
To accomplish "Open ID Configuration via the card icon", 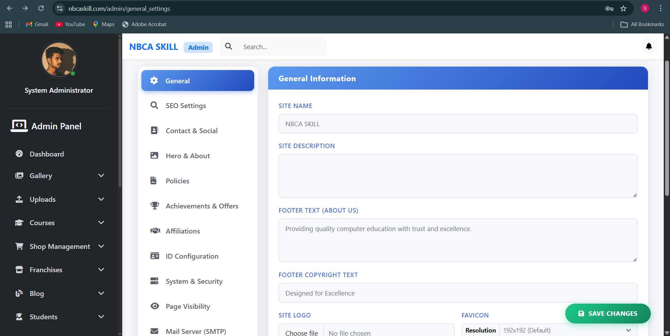I will tap(154, 256).
